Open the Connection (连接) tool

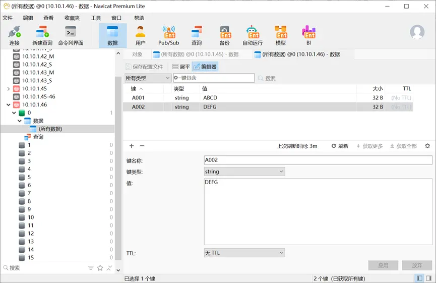pyautogui.click(x=15, y=35)
